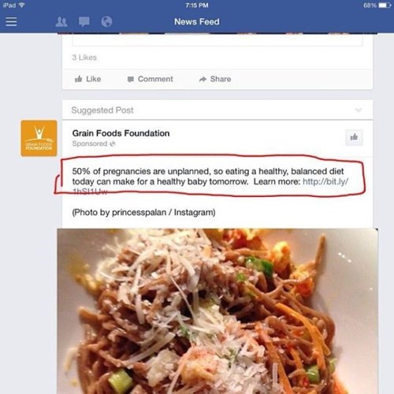Tap the Like thumbs-up icon under post

point(79,79)
